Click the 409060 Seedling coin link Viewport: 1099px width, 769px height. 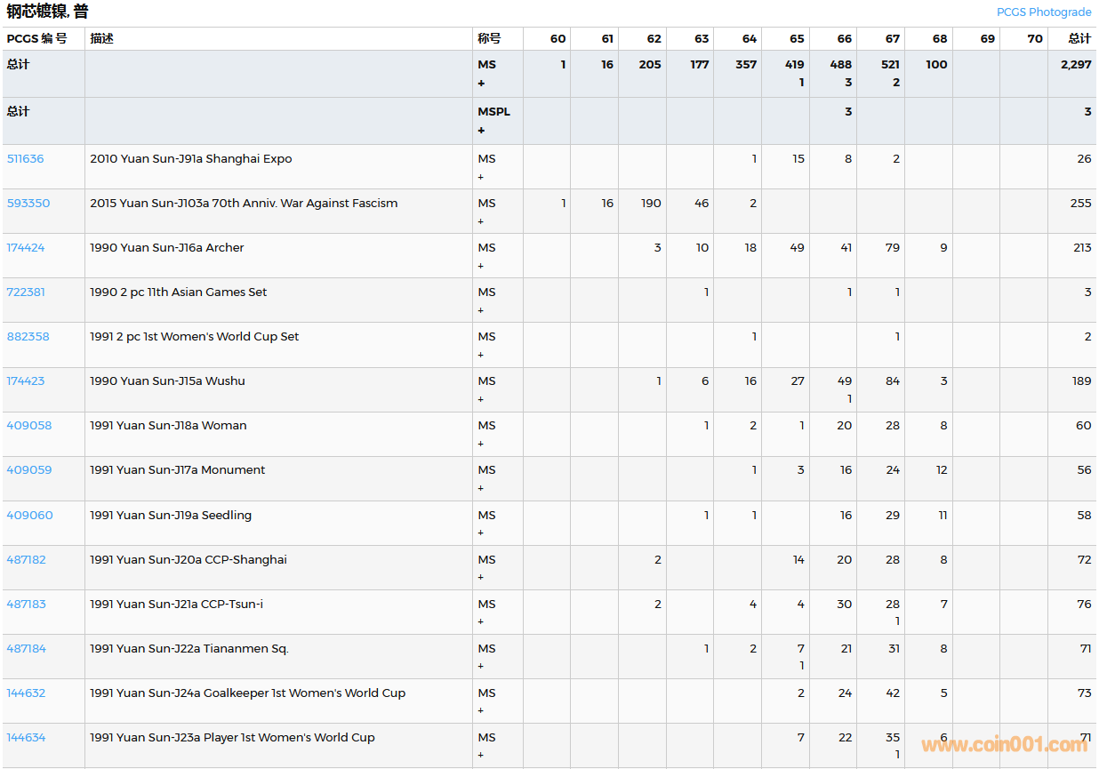tap(29, 516)
